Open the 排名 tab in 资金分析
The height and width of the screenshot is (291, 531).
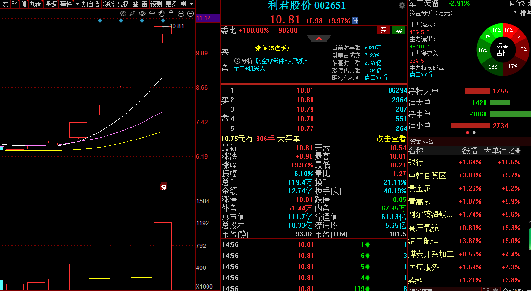pos(526,13)
